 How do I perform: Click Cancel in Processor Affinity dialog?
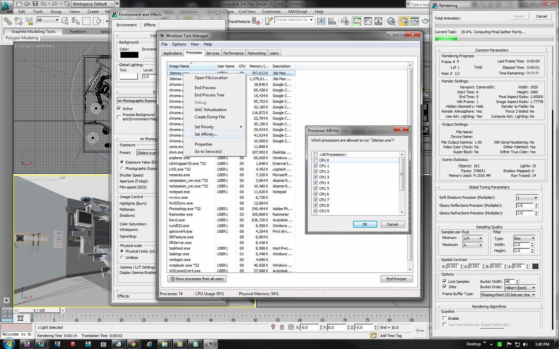pos(392,224)
